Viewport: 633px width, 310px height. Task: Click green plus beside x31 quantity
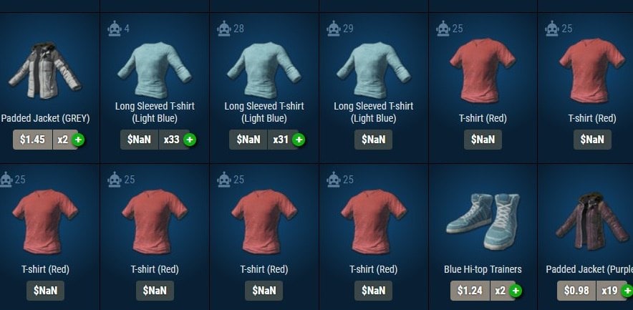[x=299, y=140]
